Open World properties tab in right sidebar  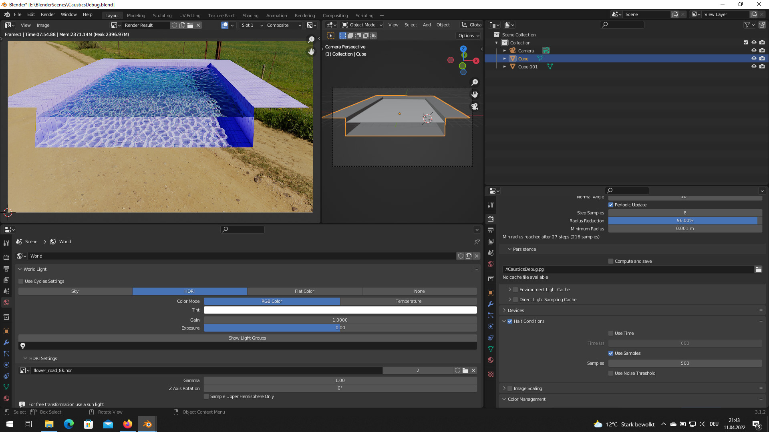491,264
